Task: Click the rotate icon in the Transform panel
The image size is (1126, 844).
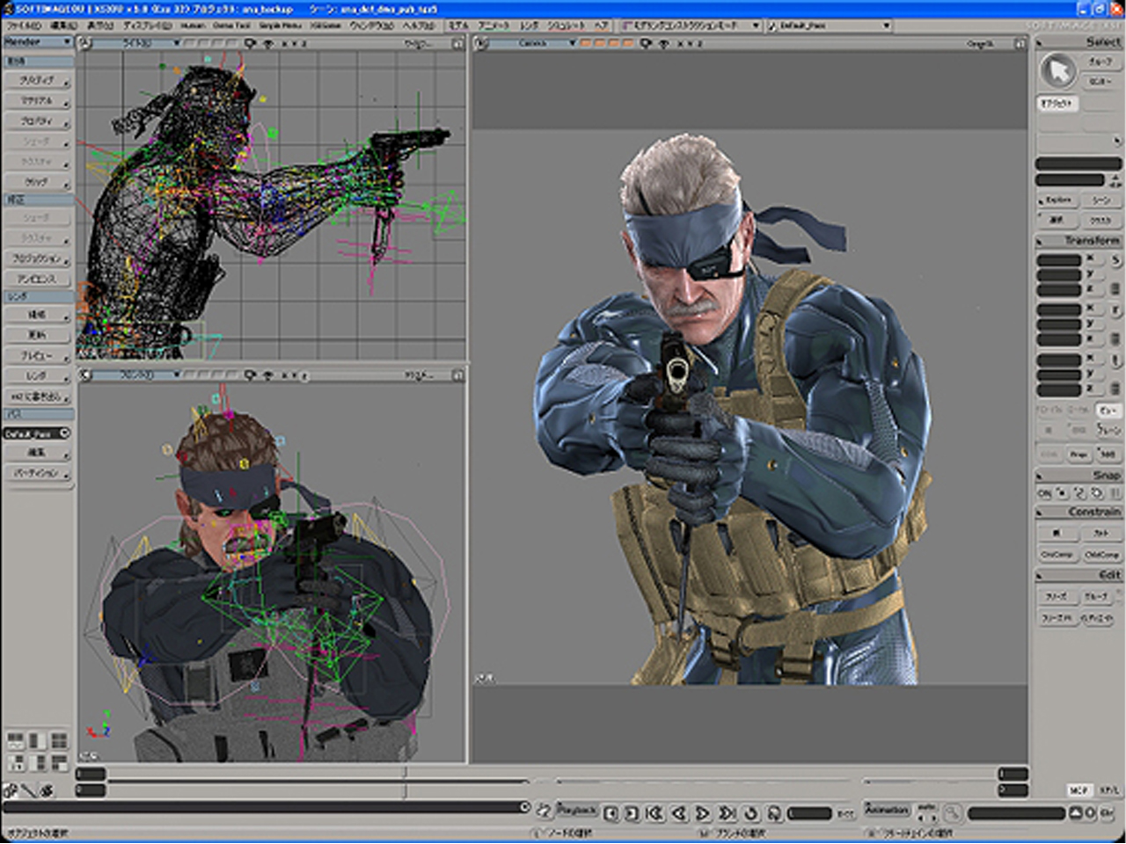Action: (1116, 310)
